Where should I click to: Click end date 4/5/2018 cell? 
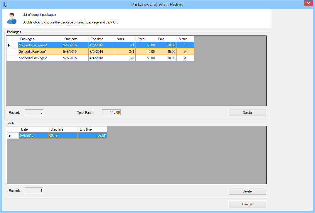(102, 45)
